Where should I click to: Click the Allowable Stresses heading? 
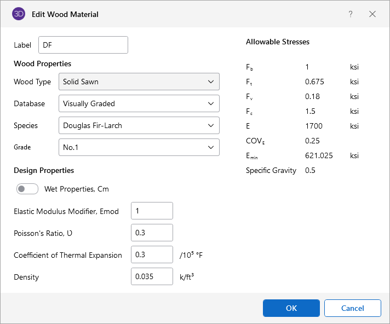pos(278,42)
